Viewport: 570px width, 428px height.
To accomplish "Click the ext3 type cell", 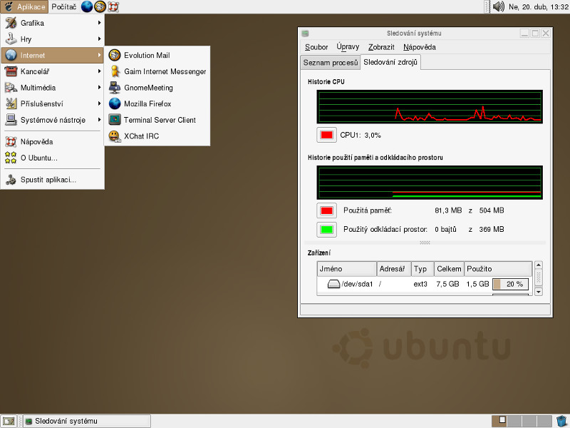I will pyautogui.click(x=420, y=284).
